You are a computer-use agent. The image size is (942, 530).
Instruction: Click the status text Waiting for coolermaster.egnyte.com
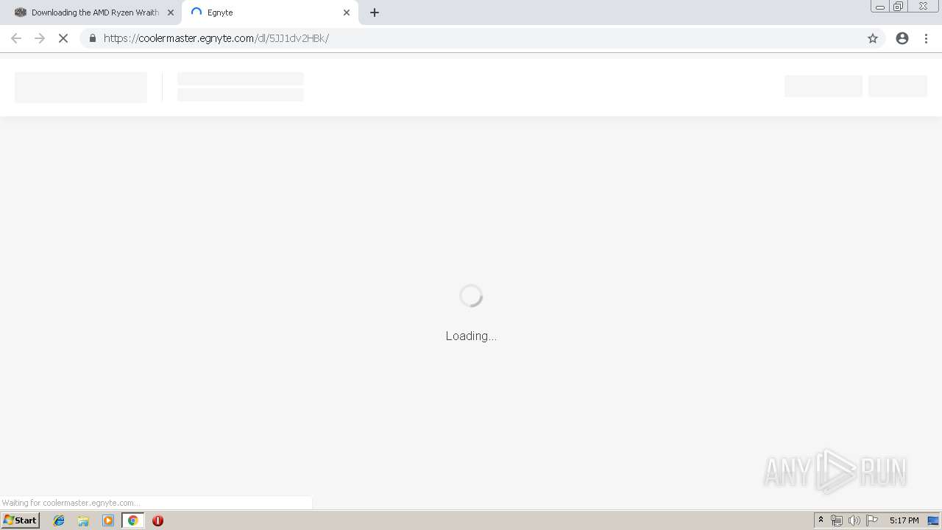[x=71, y=503]
